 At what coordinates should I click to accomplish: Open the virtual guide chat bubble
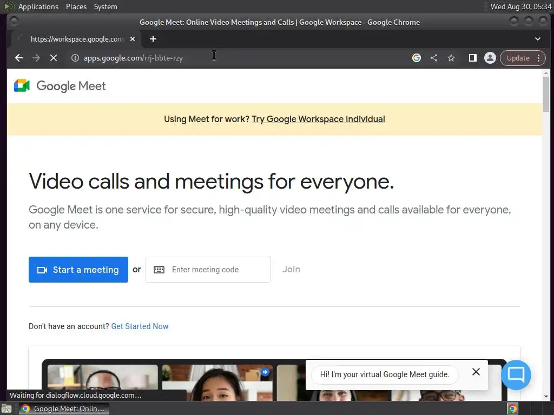516,374
